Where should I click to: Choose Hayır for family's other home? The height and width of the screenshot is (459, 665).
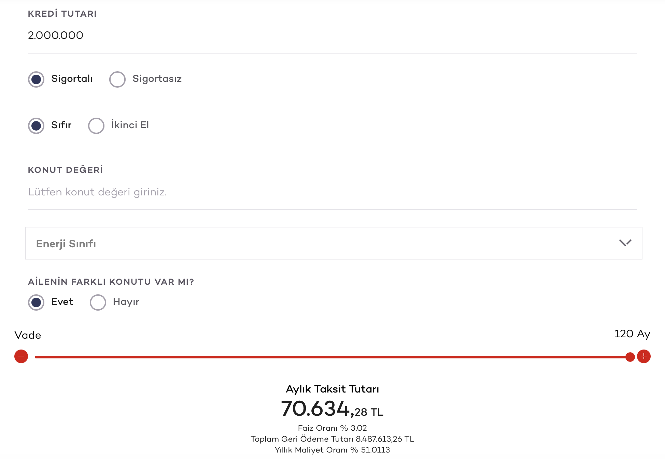coord(98,302)
